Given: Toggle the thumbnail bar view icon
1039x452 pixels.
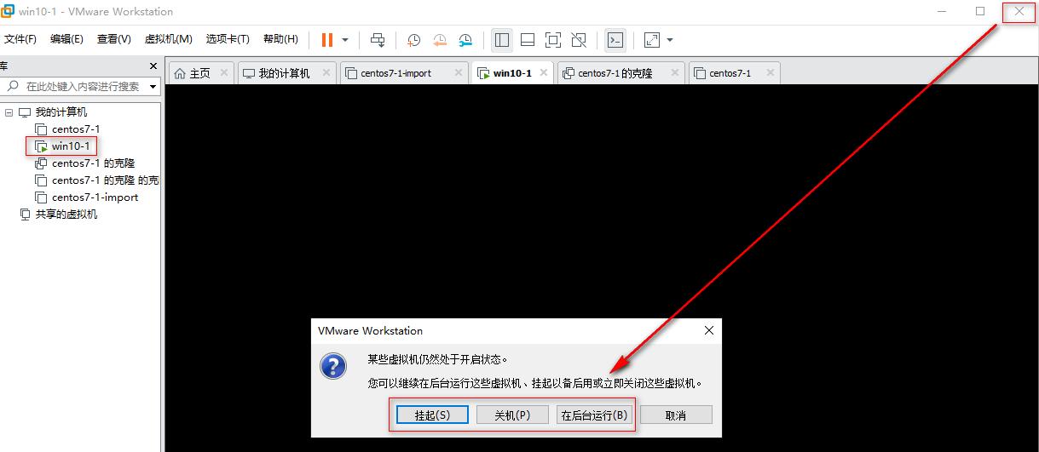Looking at the screenshot, I should coord(528,39).
